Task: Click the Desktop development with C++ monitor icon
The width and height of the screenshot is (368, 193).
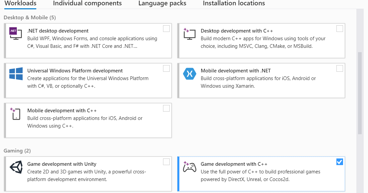Action: (189, 34)
